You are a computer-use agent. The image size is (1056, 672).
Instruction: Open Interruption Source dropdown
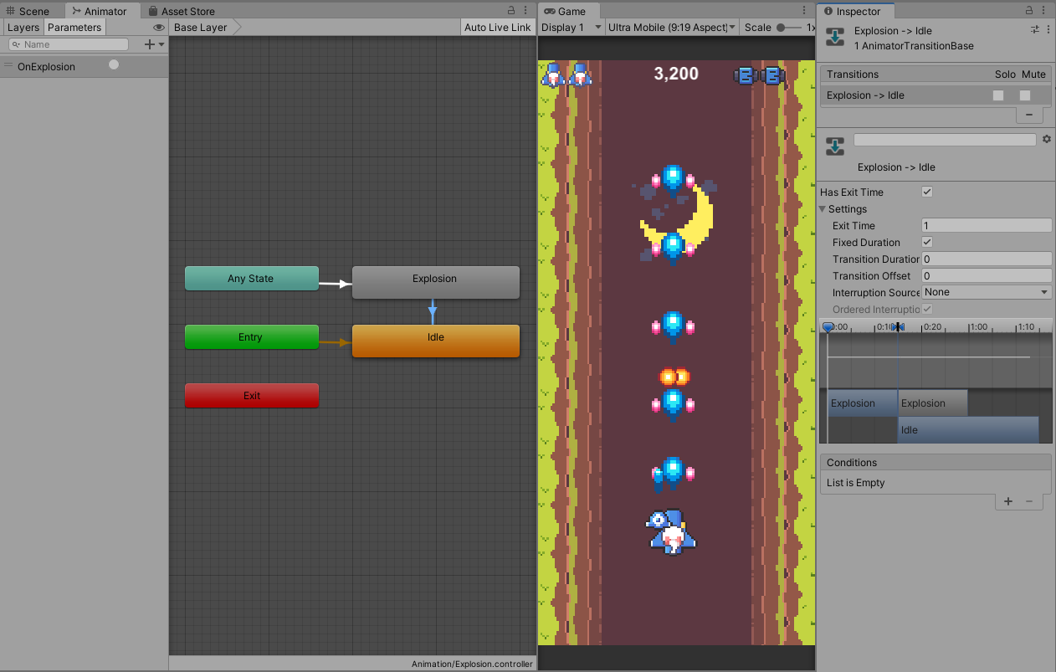point(987,292)
